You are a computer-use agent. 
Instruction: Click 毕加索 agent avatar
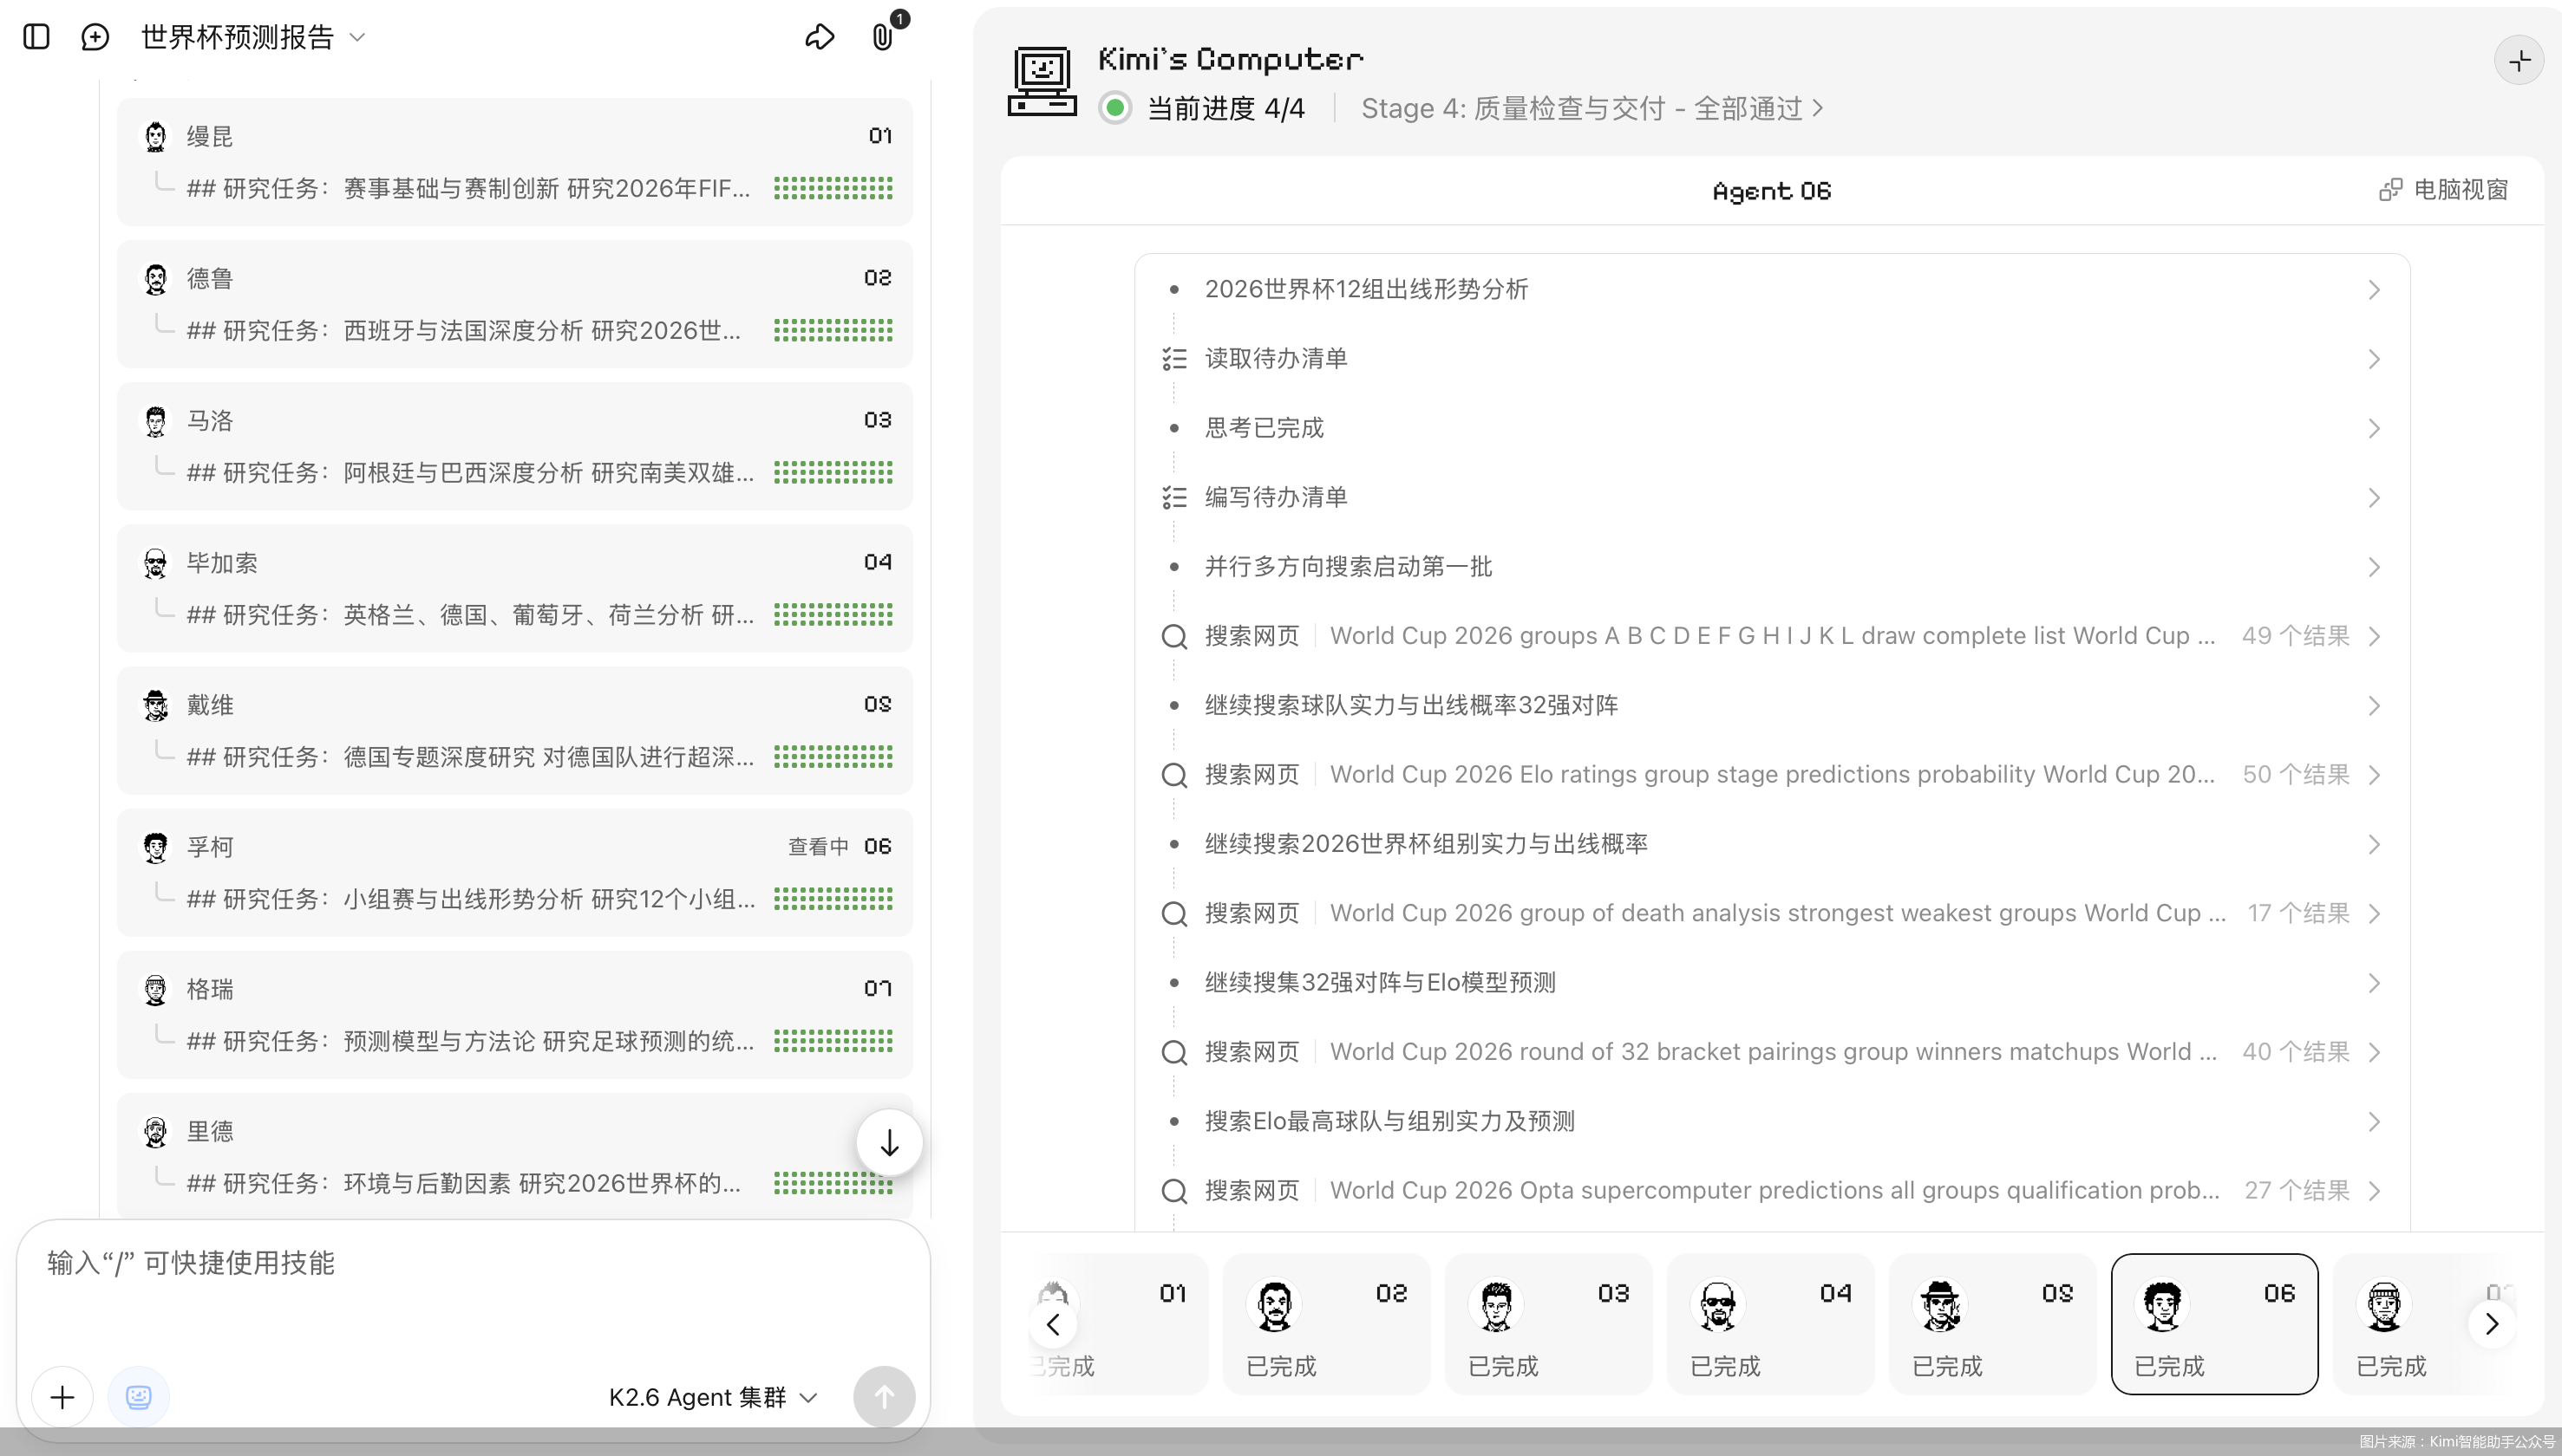pos(155,562)
